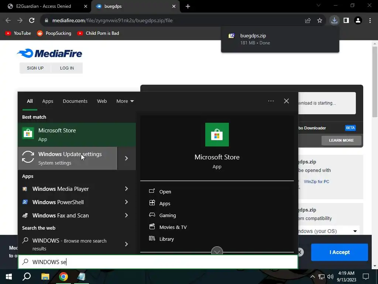Open File Explorer from taskbar
This screenshot has height=284, width=378.
coord(45,277)
